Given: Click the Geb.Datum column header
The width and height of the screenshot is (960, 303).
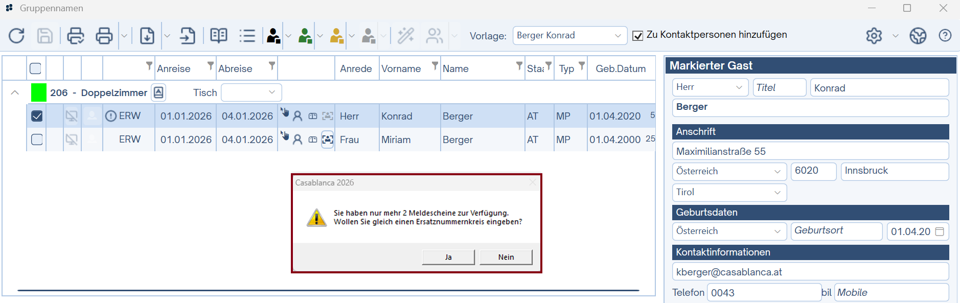Looking at the screenshot, I should click(621, 68).
